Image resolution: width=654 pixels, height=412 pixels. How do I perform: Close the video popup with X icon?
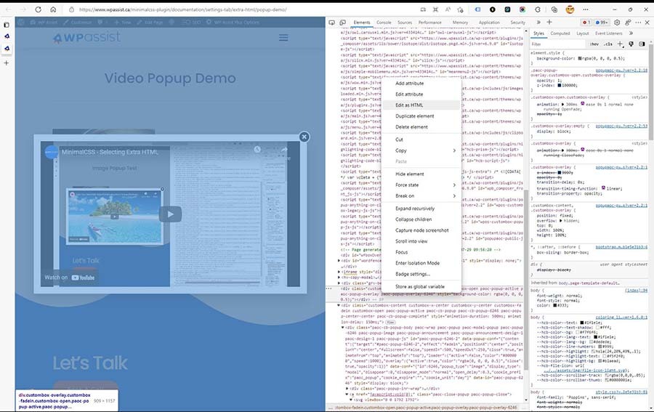(304, 137)
